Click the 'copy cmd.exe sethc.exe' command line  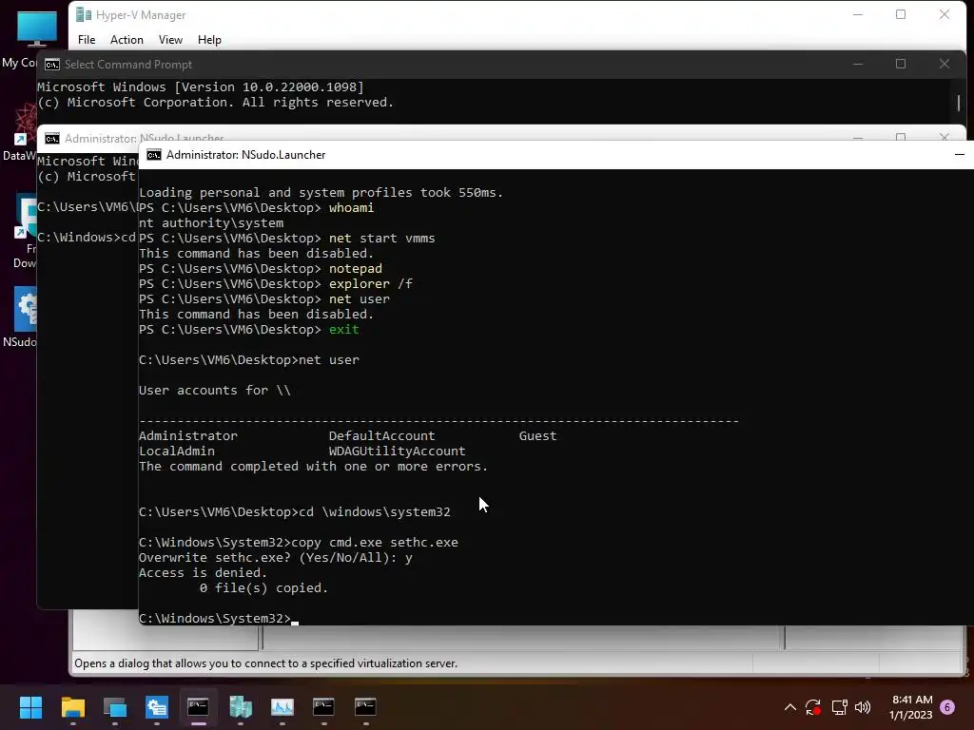point(299,543)
